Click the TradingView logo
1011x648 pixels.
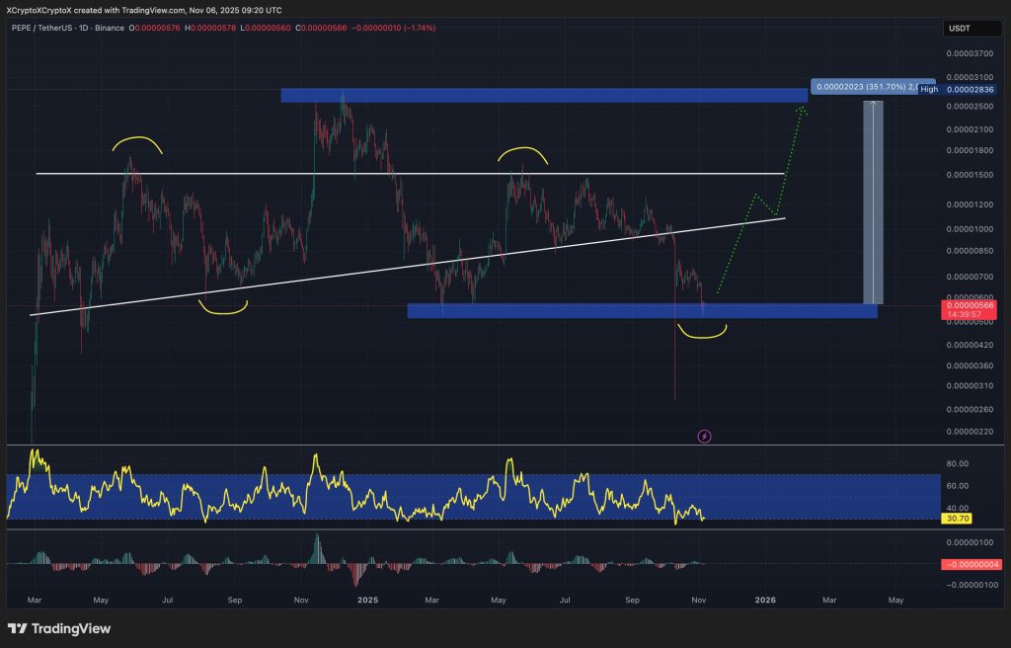pos(59,629)
